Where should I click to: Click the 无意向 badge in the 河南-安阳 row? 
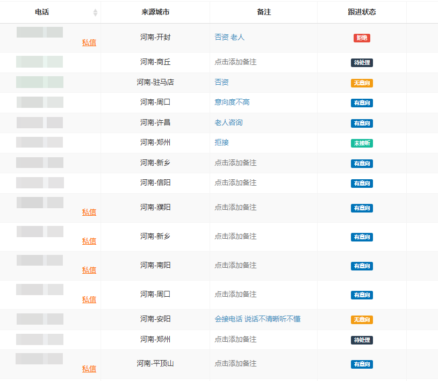tap(362, 319)
